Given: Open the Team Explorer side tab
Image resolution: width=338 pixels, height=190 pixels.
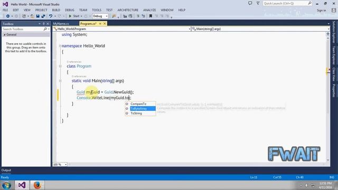Looking at the screenshot, I should tap(334, 55).
